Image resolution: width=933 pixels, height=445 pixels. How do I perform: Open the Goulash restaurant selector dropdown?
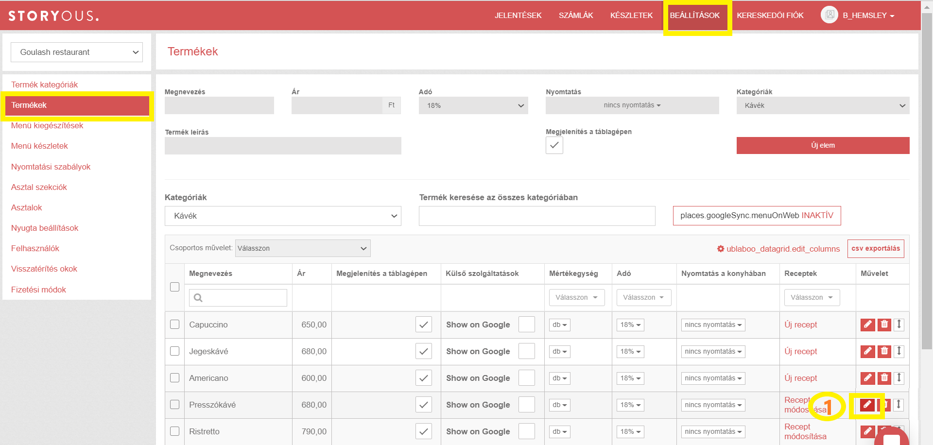pos(77,52)
